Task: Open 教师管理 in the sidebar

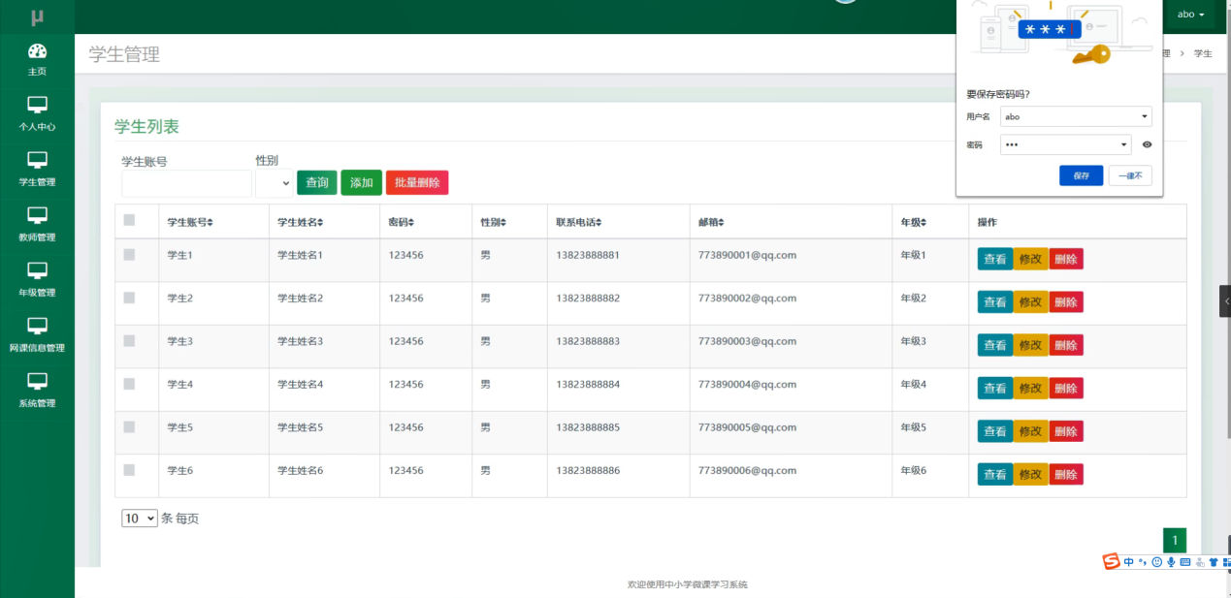Action: click(37, 225)
